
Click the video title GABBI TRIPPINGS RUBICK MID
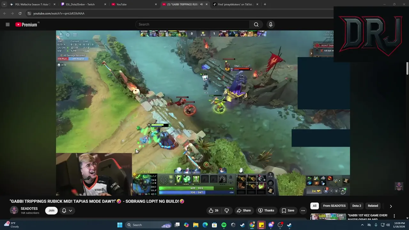pos(97,201)
